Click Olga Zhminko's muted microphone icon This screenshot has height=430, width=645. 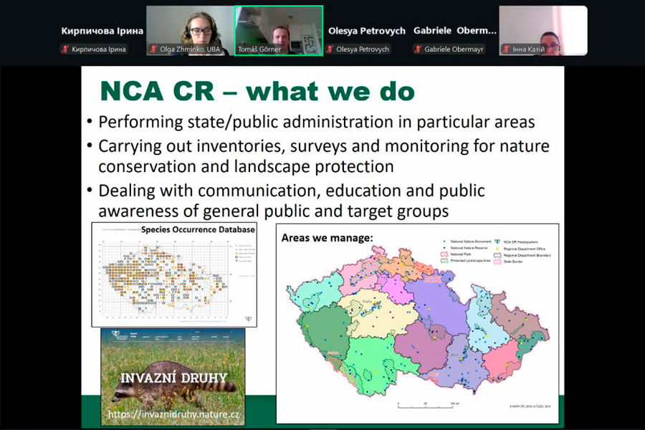click(x=153, y=49)
